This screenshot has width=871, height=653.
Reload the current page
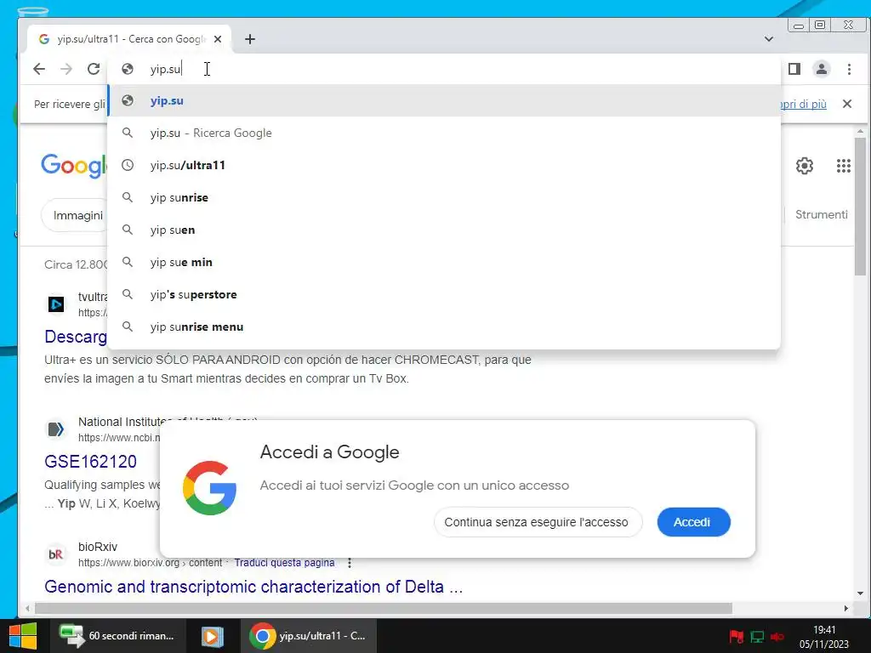tap(94, 69)
